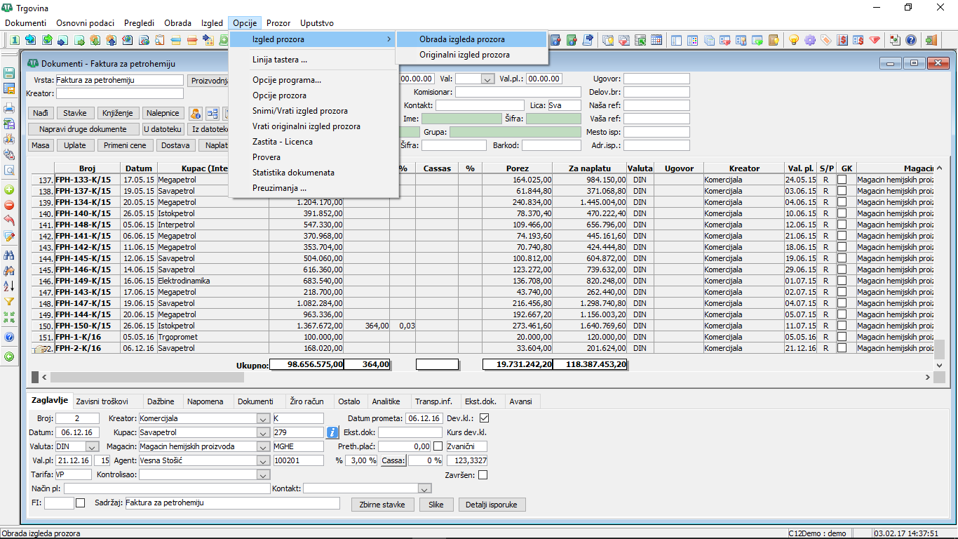
Task: Click the Zbirne stavke button
Action: click(x=382, y=505)
